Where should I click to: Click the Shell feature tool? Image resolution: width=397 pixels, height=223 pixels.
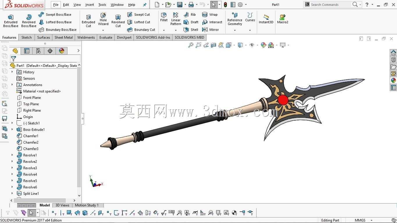(x=191, y=30)
